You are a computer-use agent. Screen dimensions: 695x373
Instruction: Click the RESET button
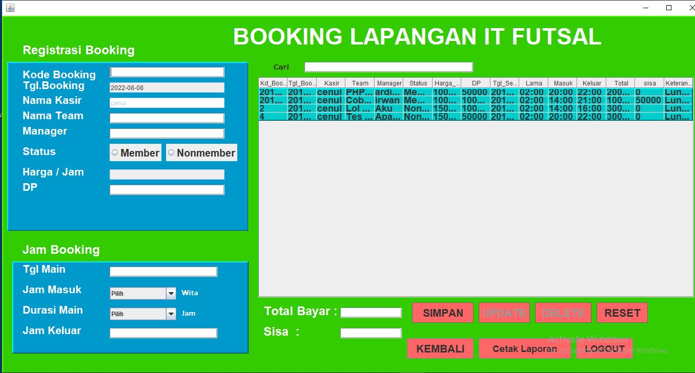pyautogui.click(x=622, y=313)
